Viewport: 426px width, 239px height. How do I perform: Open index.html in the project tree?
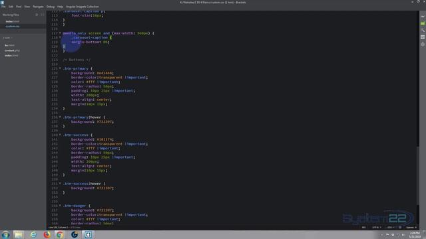point(11,56)
